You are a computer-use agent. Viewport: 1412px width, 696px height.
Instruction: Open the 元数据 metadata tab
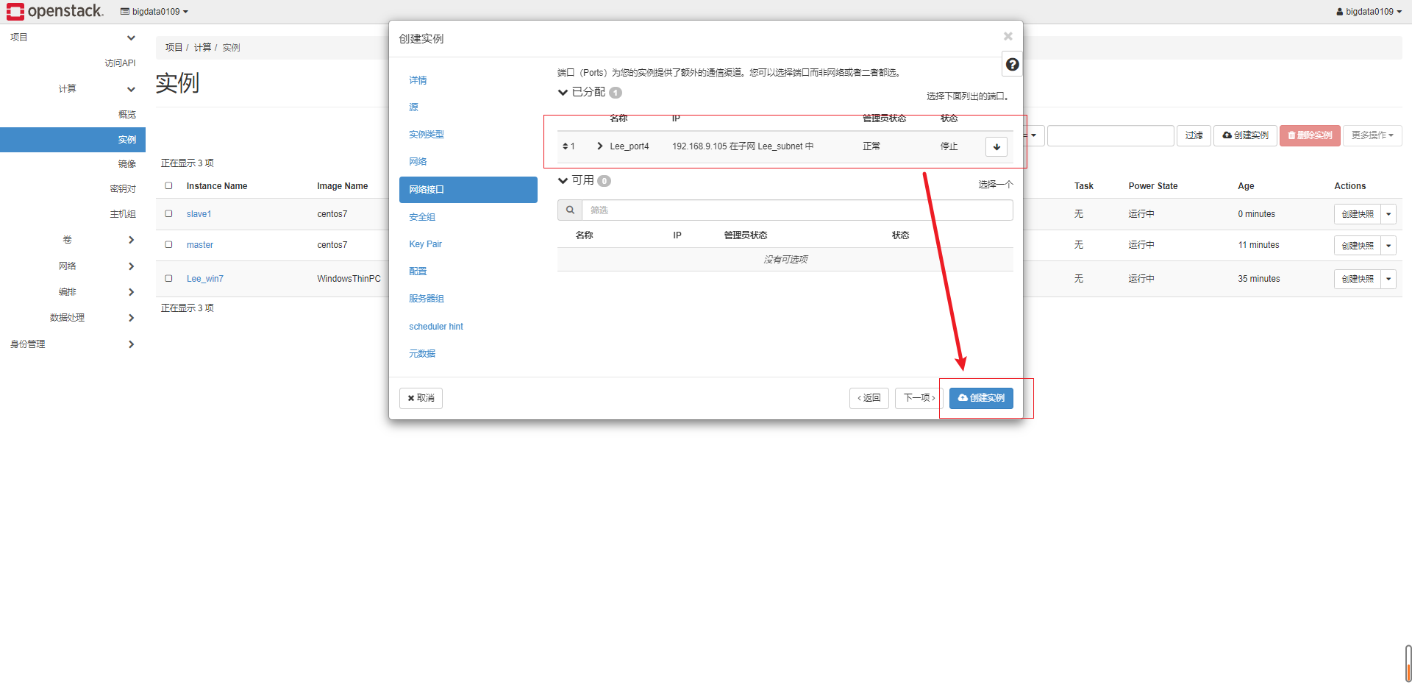tap(422, 354)
